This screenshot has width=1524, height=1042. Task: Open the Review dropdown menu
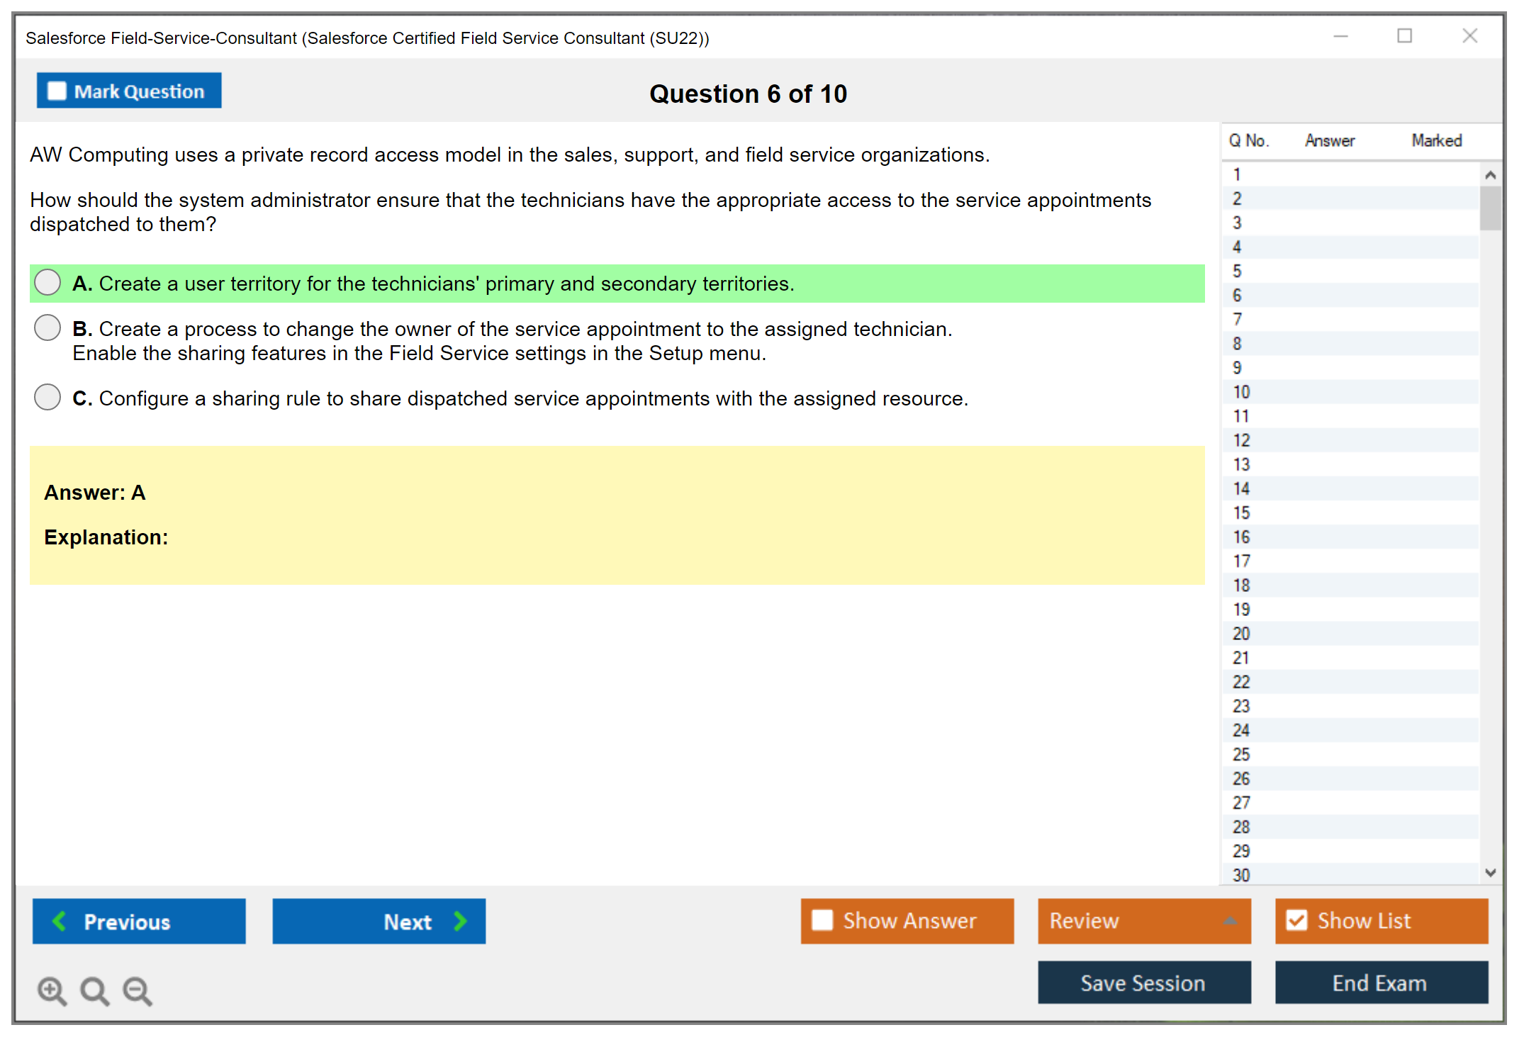[1143, 920]
